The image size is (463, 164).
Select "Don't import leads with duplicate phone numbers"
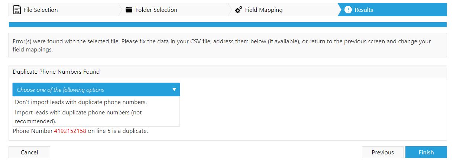pyautogui.click(x=81, y=102)
